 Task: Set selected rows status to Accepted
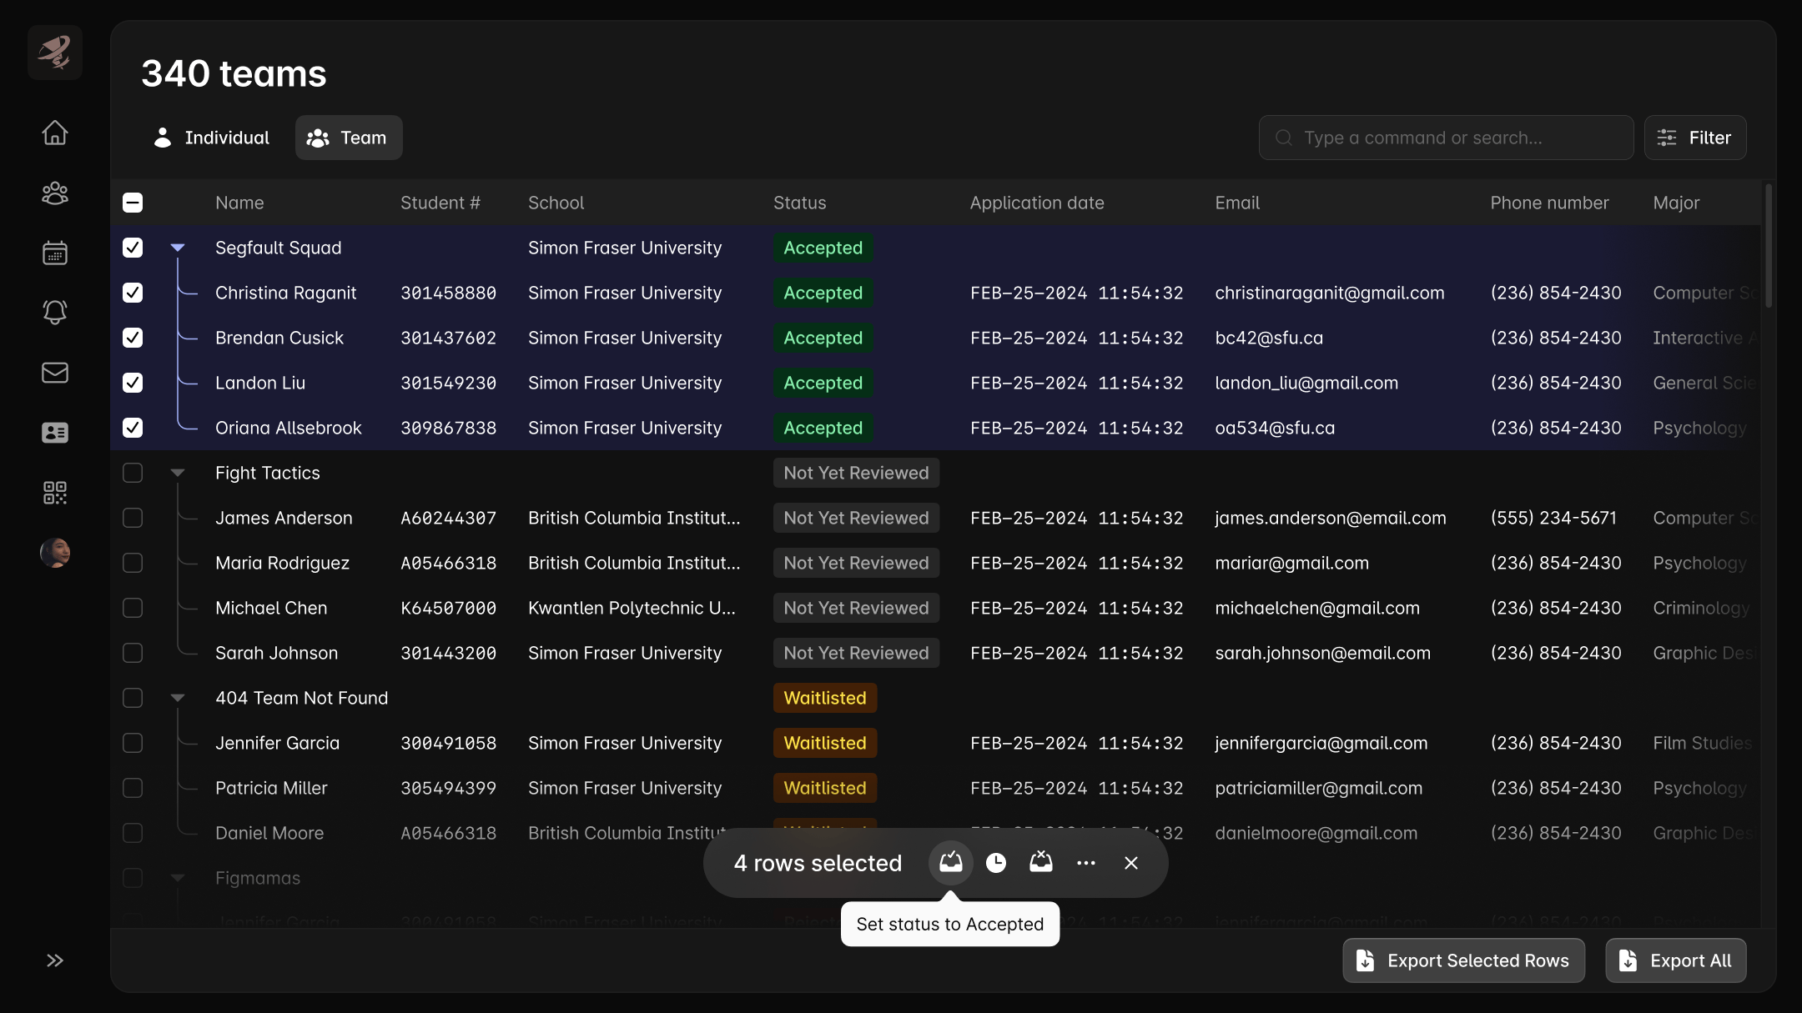pos(951,863)
